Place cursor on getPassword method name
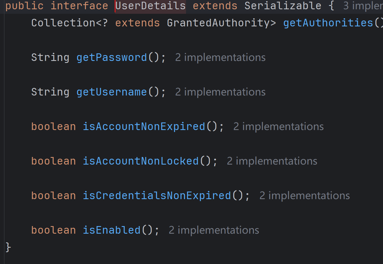The height and width of the screenshot is (264, 383). (112, 58)
